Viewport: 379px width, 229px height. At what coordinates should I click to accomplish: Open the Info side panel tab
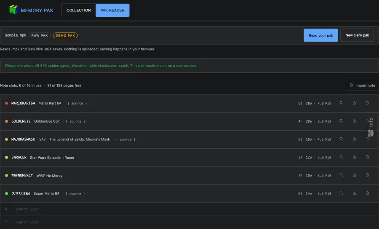(371, 127)
